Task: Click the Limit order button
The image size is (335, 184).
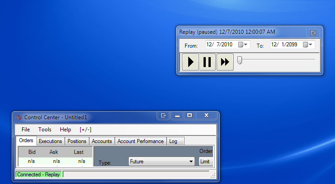Action: (x=206, y=162)
